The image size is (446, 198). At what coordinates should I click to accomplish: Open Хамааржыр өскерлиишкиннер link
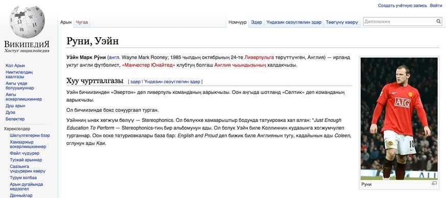[x=28, y=144]
